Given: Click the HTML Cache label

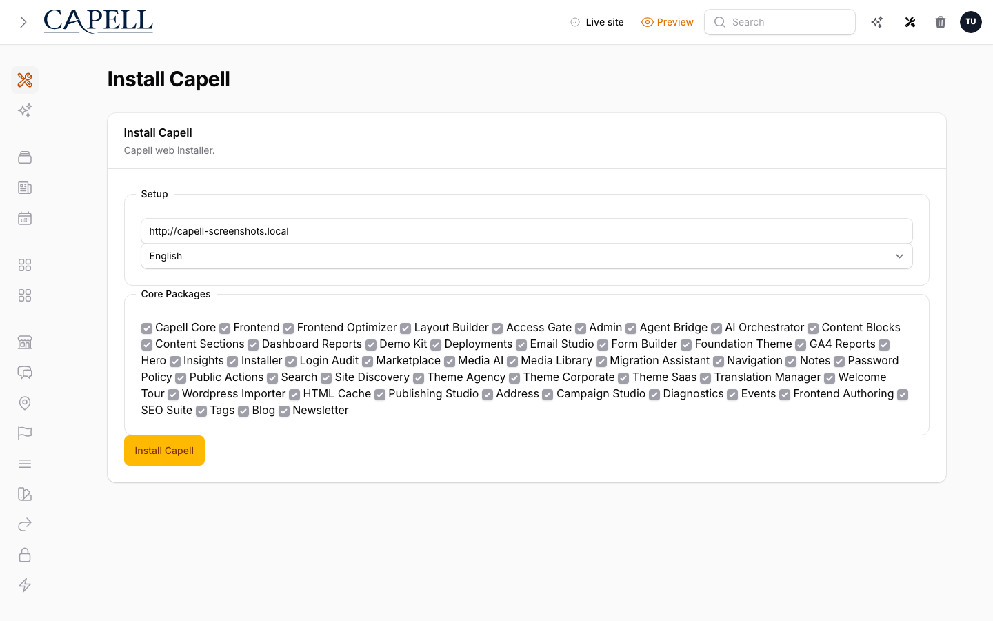Looking at the screenshot, I should coord(337,393).
